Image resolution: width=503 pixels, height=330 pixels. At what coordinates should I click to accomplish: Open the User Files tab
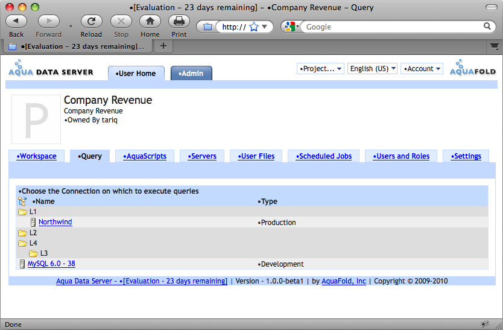point(256,156)
